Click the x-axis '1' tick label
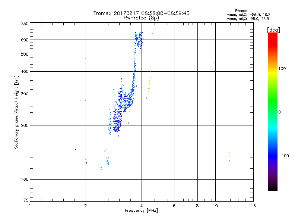Screen dimensions: 298x224 (x=30, y=206)
